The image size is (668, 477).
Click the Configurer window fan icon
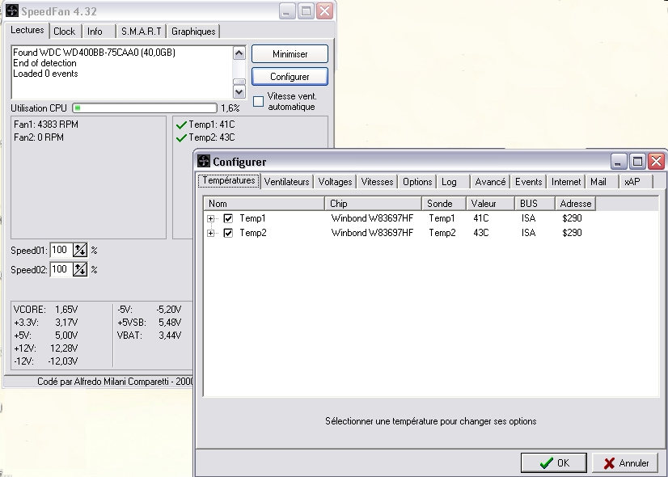point(204,162)
